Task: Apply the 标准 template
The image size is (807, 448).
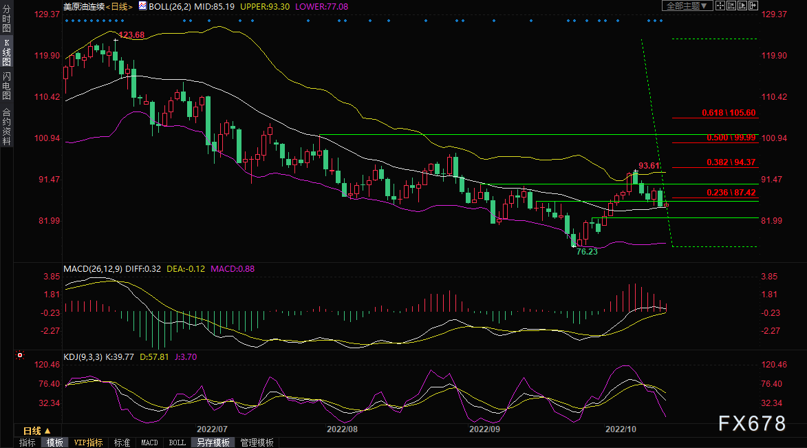Action: [122, 443]
